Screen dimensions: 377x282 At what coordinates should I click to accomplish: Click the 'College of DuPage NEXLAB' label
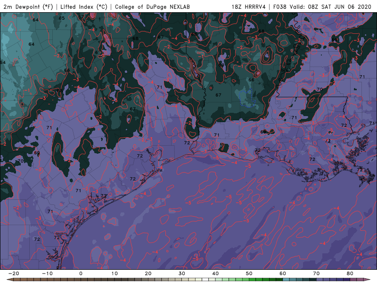tap(152, 7)
